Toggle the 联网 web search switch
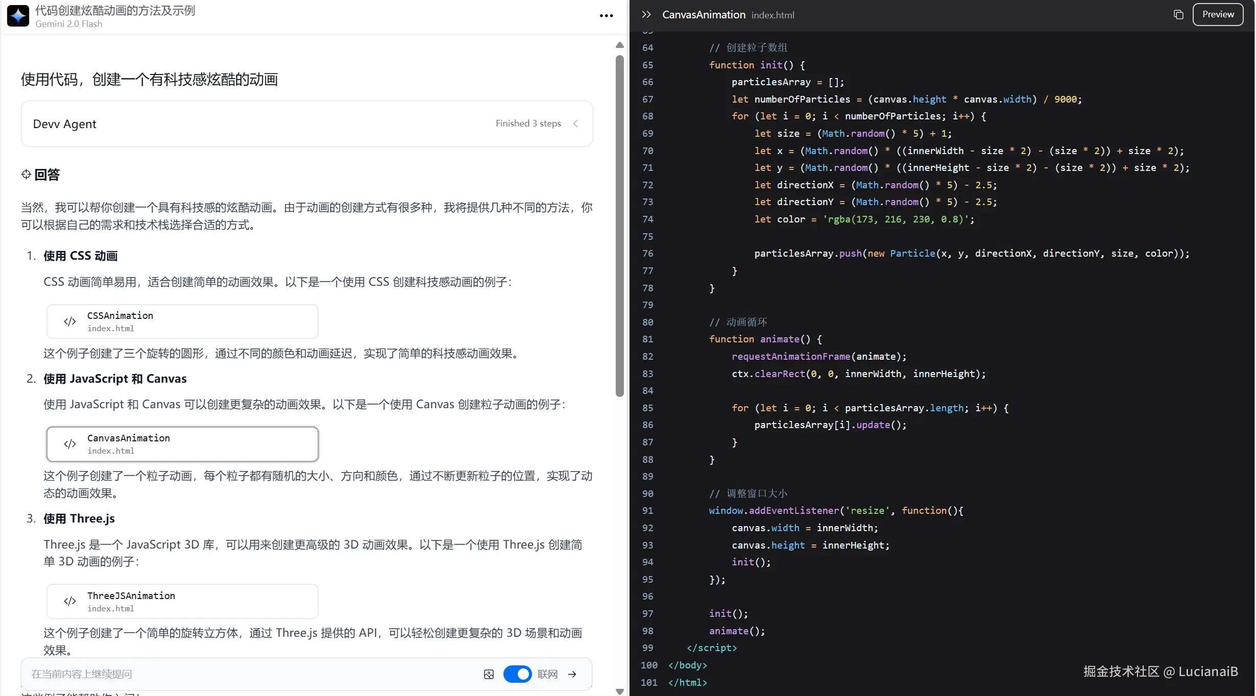This screenshot has width=1256, height=696. (x=517, y=675)
